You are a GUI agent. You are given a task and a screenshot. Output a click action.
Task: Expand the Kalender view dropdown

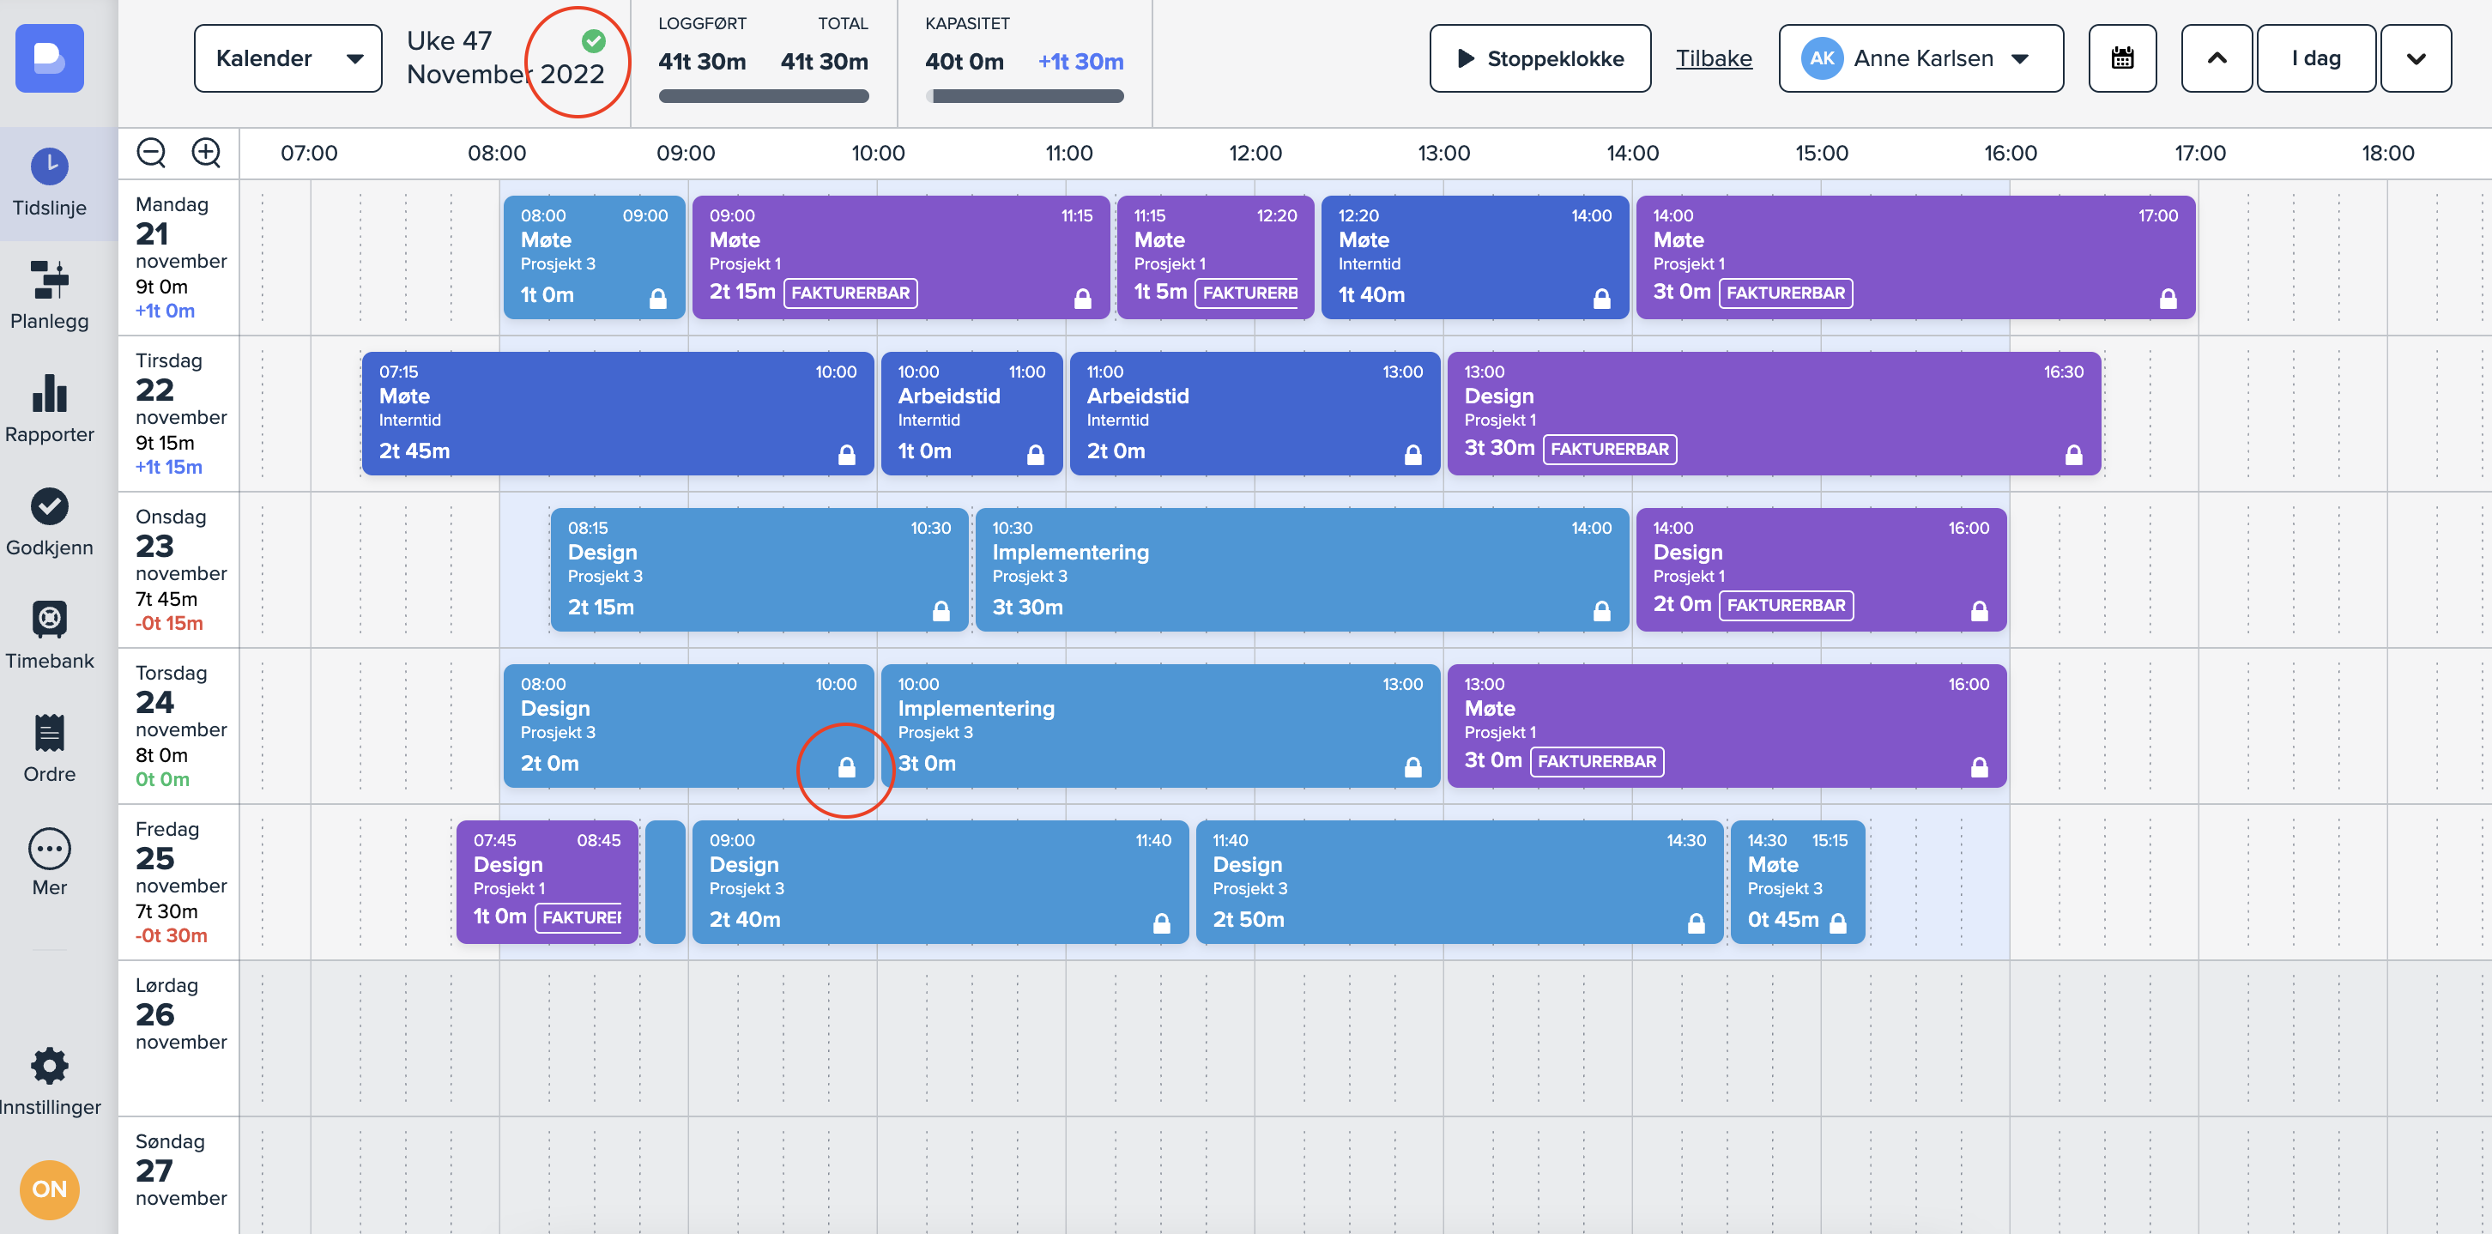288,58
